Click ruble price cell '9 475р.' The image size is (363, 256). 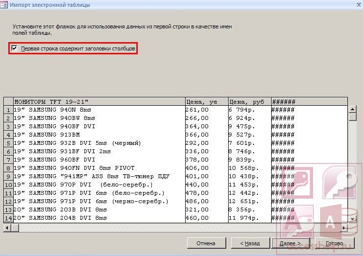(250, 127)
